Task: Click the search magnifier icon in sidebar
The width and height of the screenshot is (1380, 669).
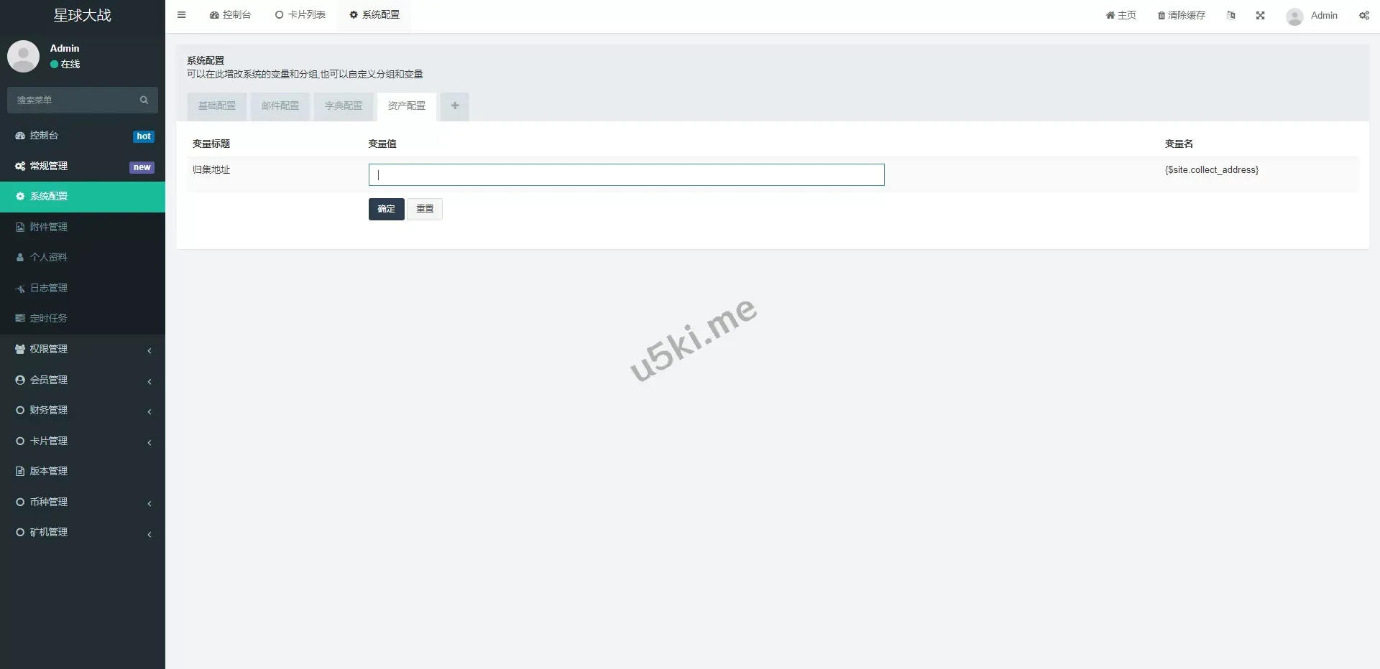Action: click(144, 100)
